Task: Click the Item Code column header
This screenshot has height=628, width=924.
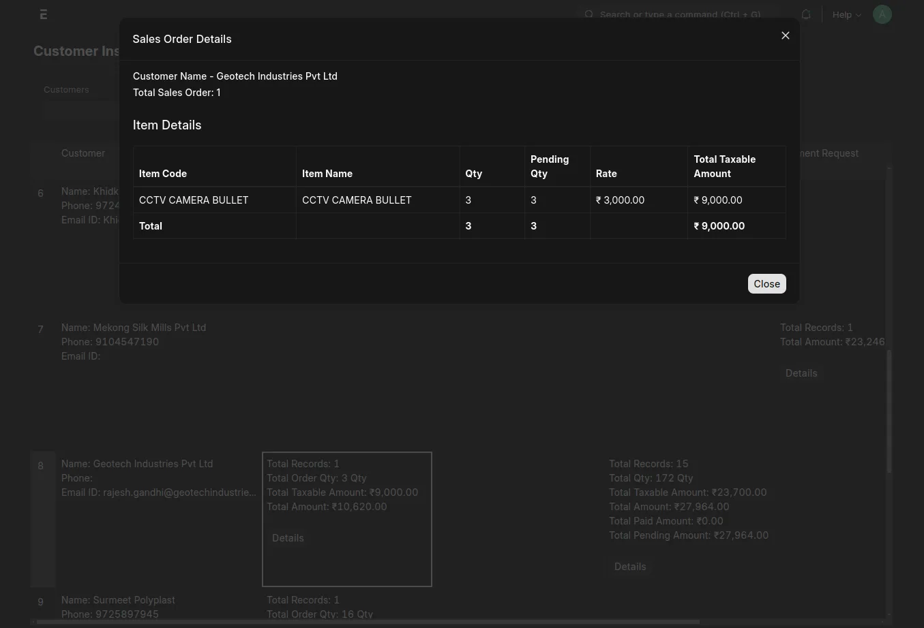Action: tap(162, 173)
